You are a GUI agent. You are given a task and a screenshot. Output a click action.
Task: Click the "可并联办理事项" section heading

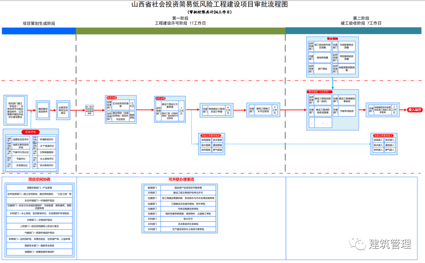tap(181, 180)
